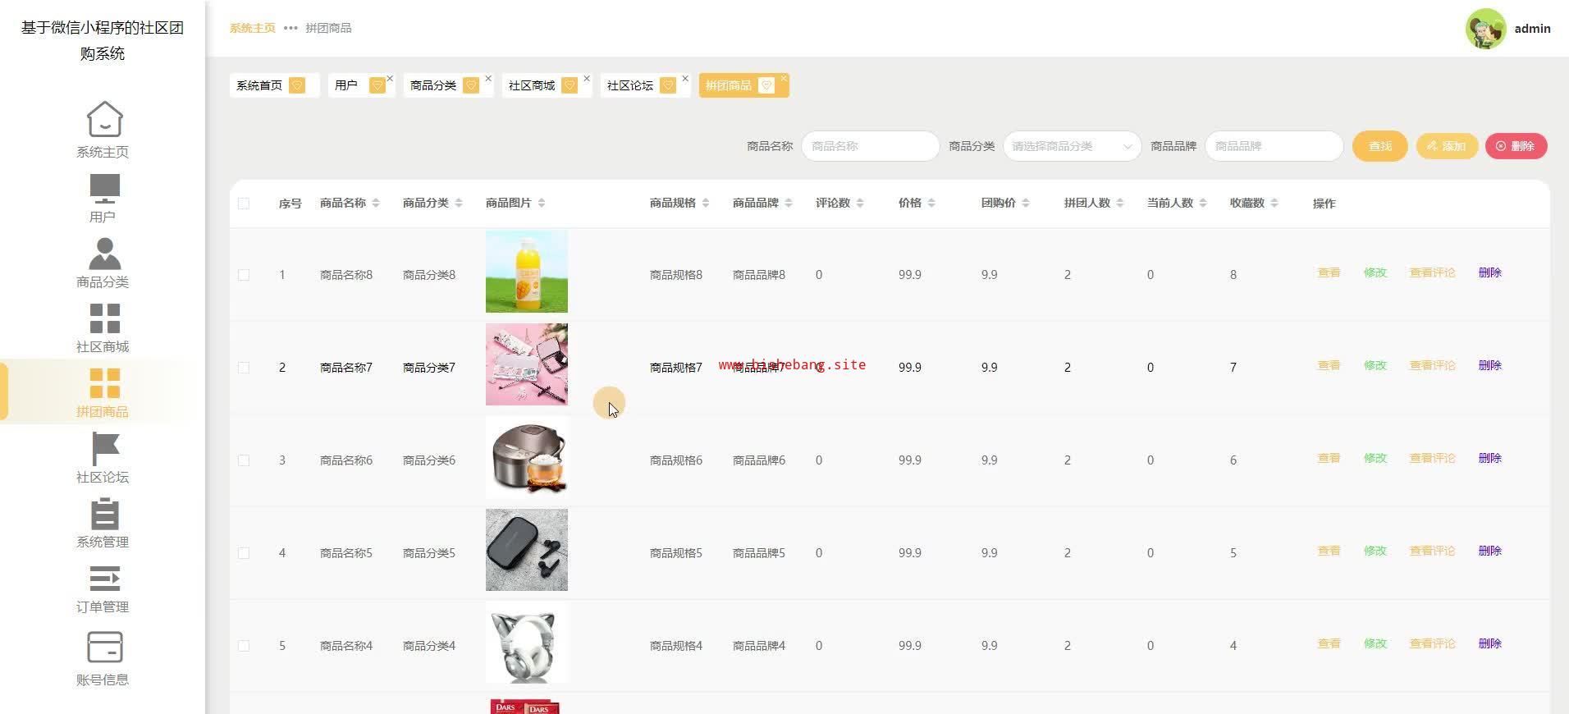Open 订单管理 list icon in sidebar

104,579
